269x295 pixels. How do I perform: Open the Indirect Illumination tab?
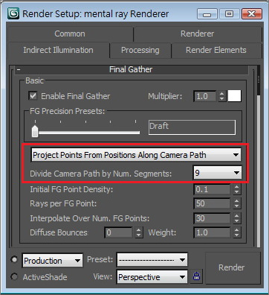(58, 50)
